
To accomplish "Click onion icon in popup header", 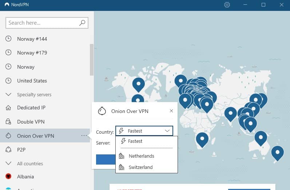I will coord(102,111).
